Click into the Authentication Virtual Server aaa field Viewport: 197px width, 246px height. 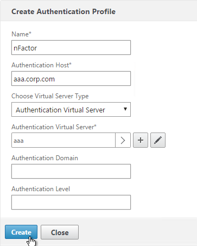[63, 140]
